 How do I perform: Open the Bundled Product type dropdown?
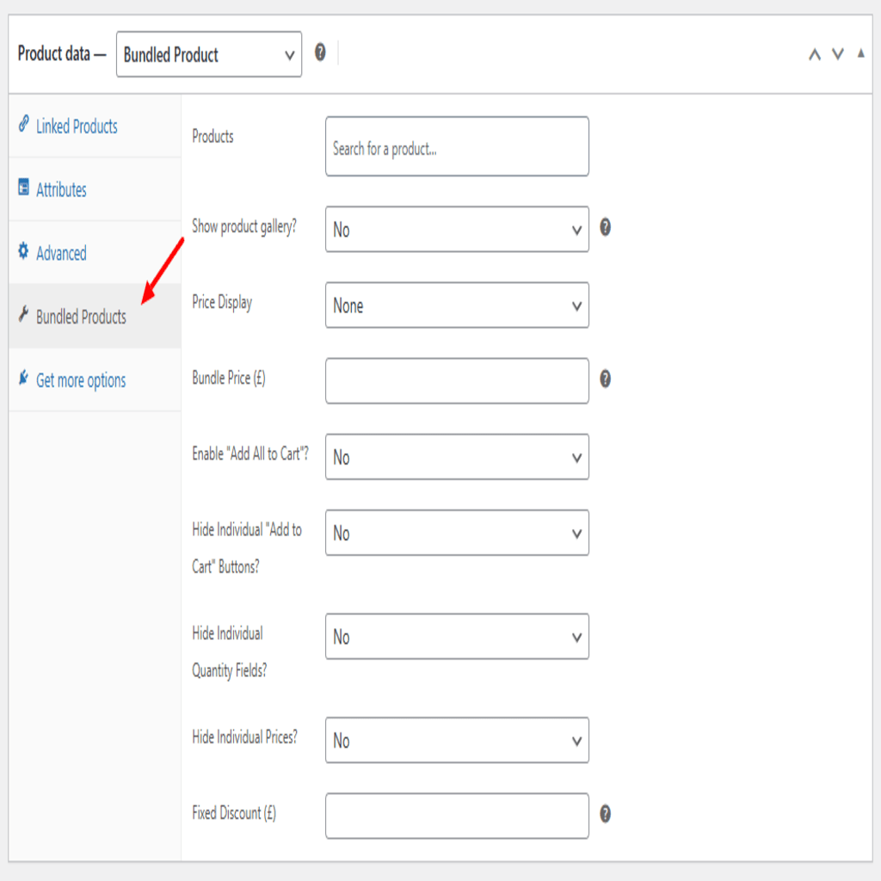click(x=209, y=54)
